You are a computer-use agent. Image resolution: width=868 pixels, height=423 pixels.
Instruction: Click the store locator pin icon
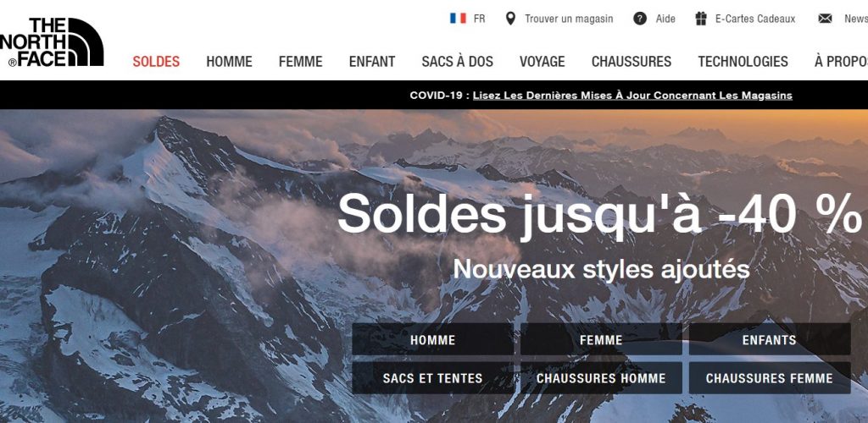pyautogui.click(x=510, y=19)
